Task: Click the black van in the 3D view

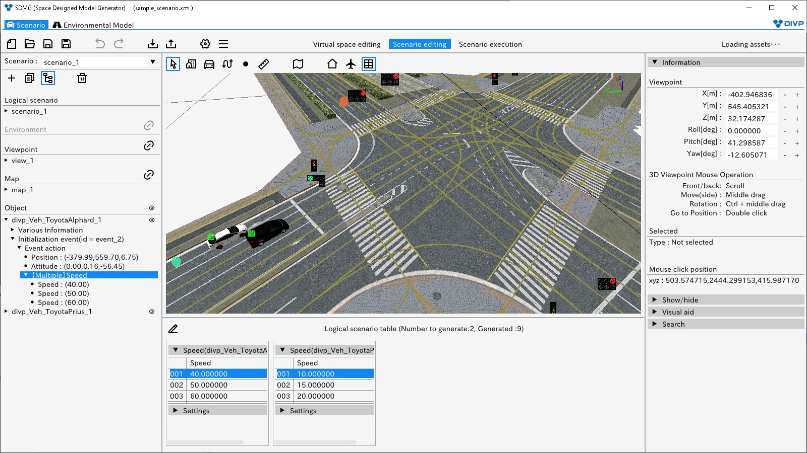Action: 268,232
